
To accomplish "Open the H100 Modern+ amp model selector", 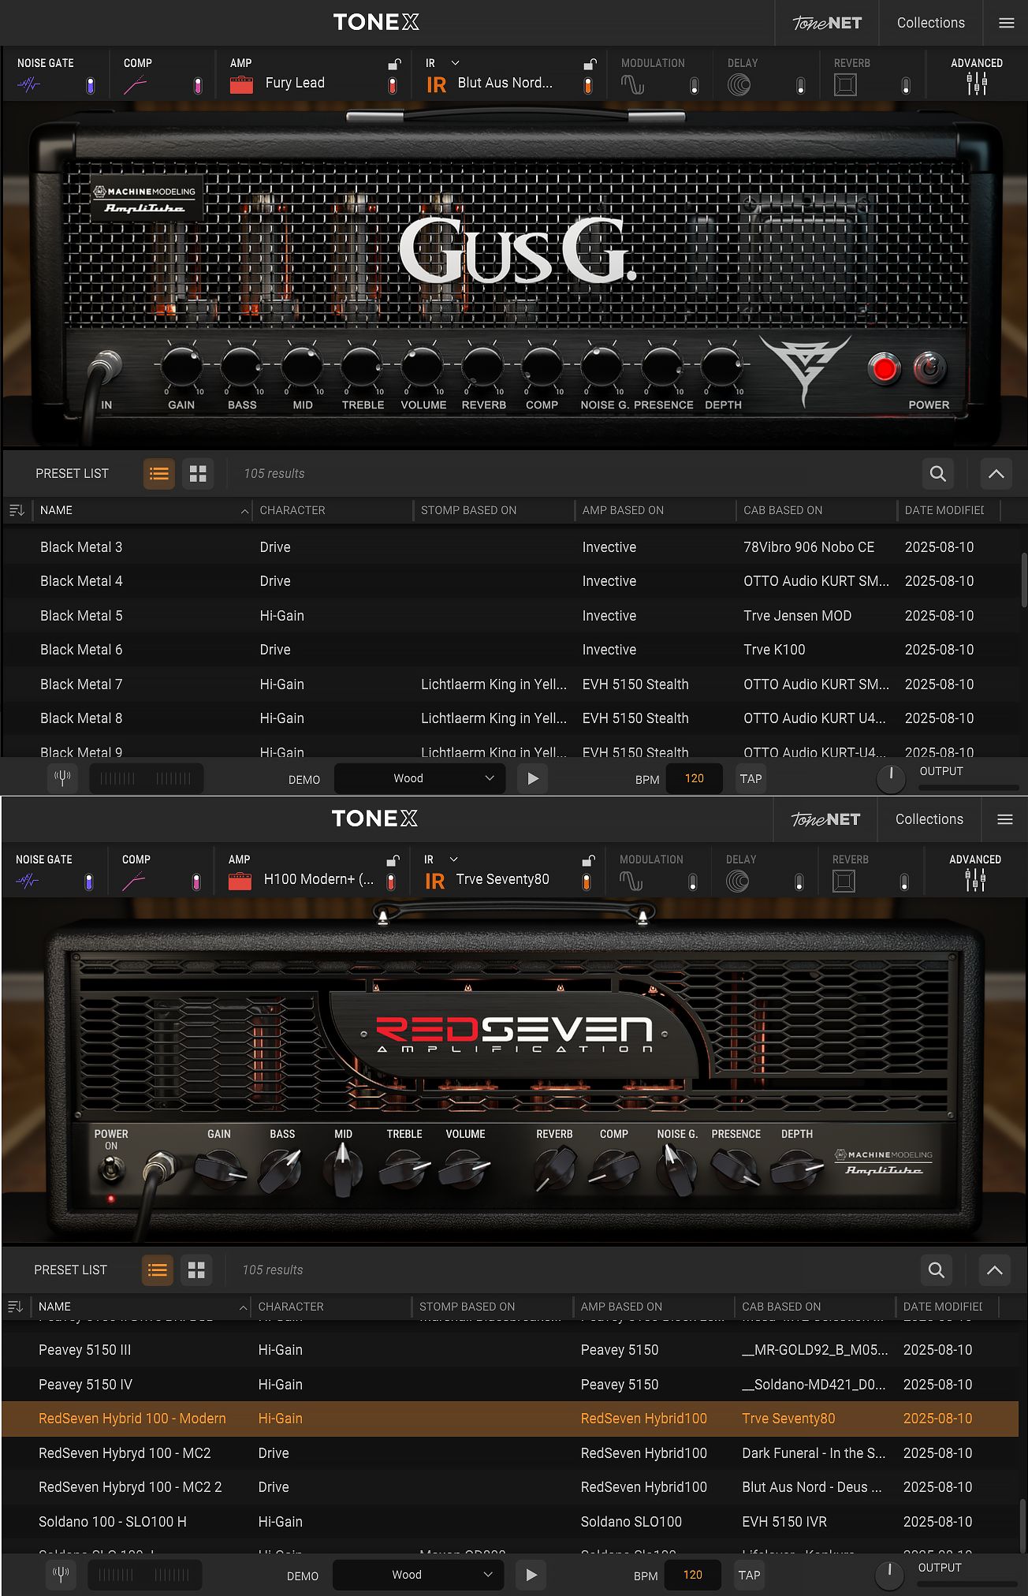I will [x=319, y=879].
